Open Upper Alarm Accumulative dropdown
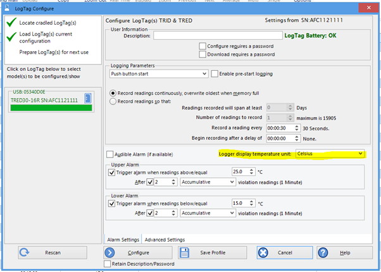381x272 pixels. point(208,182)
